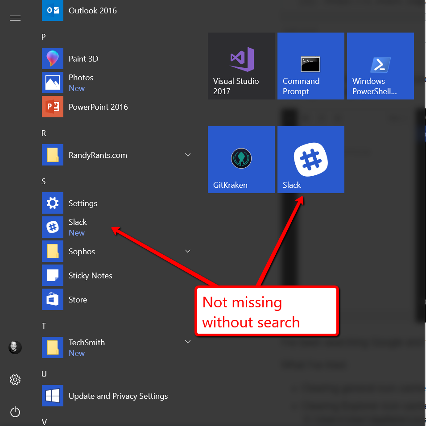Open Update and Privacy Settings icon
The height and width of the screenshot is (426, 426).
click(x=53, y=396)
